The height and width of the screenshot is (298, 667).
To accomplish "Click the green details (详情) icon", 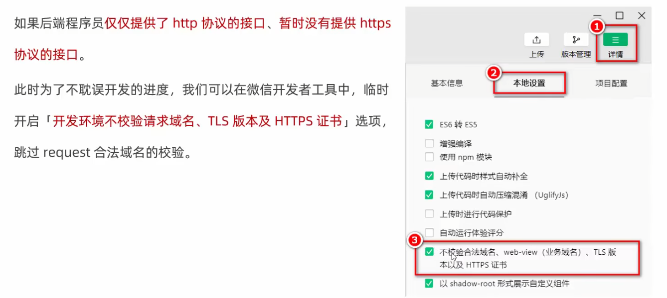I will coord(616,40).
